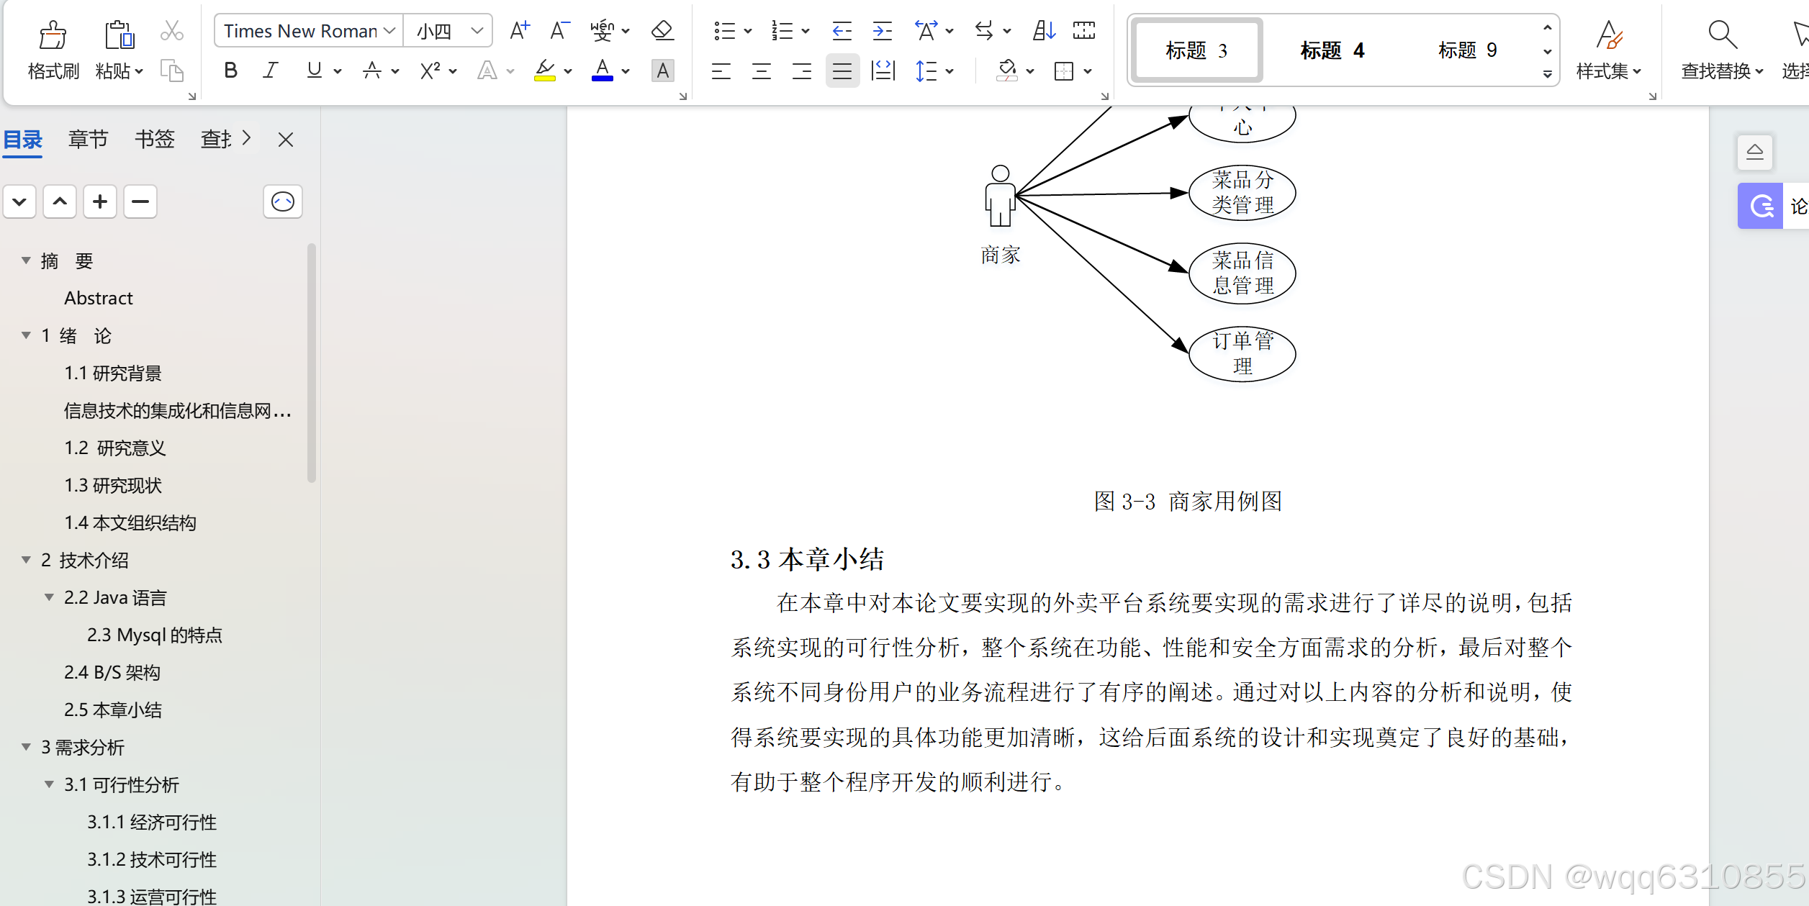
Task: Click the sort A-Z icon
Action: (1044, 30)
